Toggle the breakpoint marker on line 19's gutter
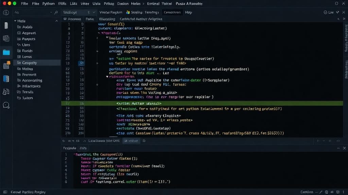The height and width of the screenshot is (195, 348). point(82,63)
